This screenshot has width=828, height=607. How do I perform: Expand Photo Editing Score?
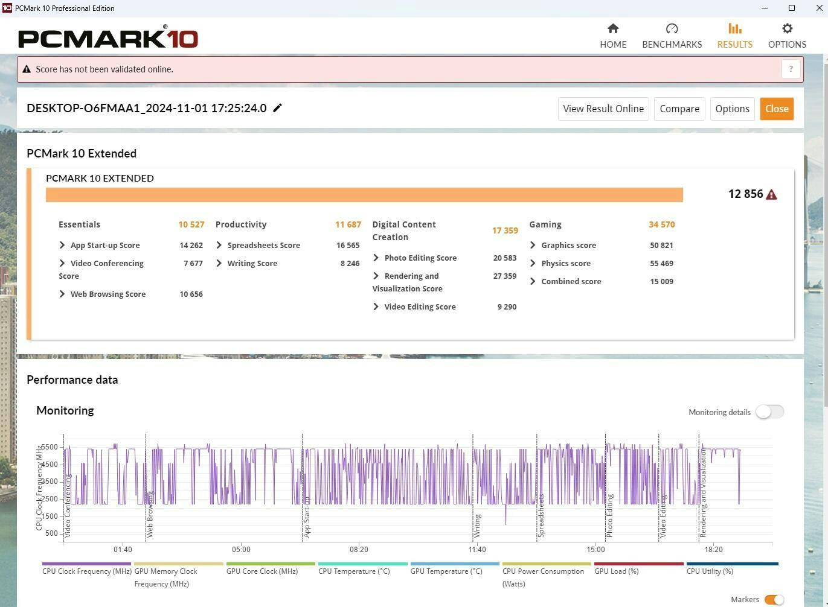pyautogui.click(x=376, y=258)
